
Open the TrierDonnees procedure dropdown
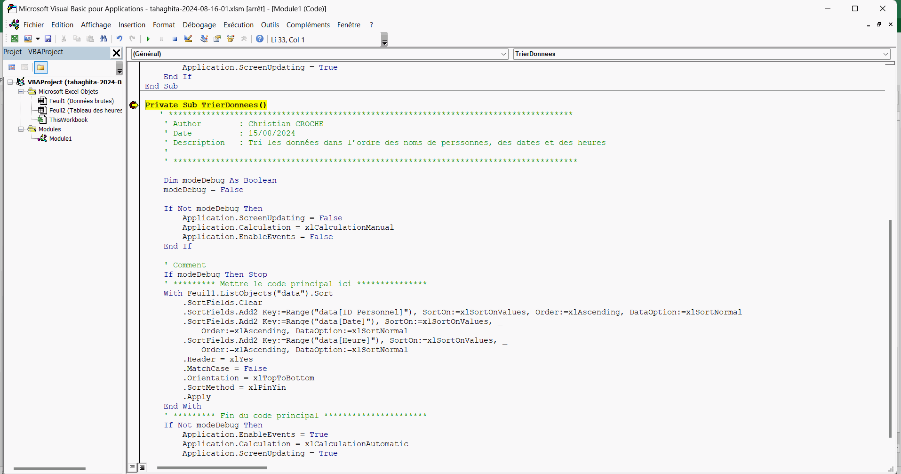click(885, 54)
